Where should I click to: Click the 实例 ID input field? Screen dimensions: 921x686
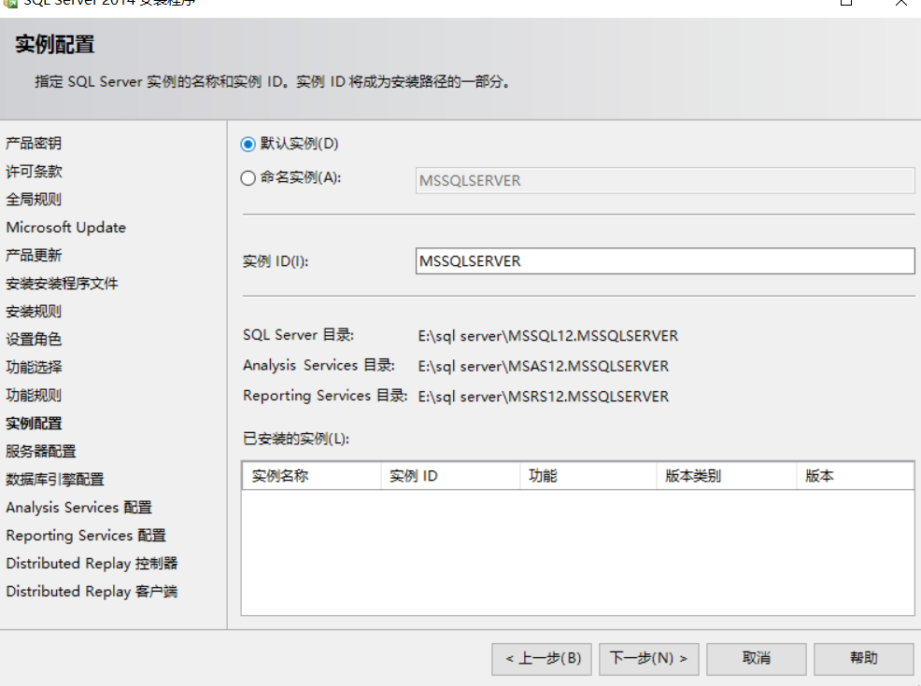point(665,261)
